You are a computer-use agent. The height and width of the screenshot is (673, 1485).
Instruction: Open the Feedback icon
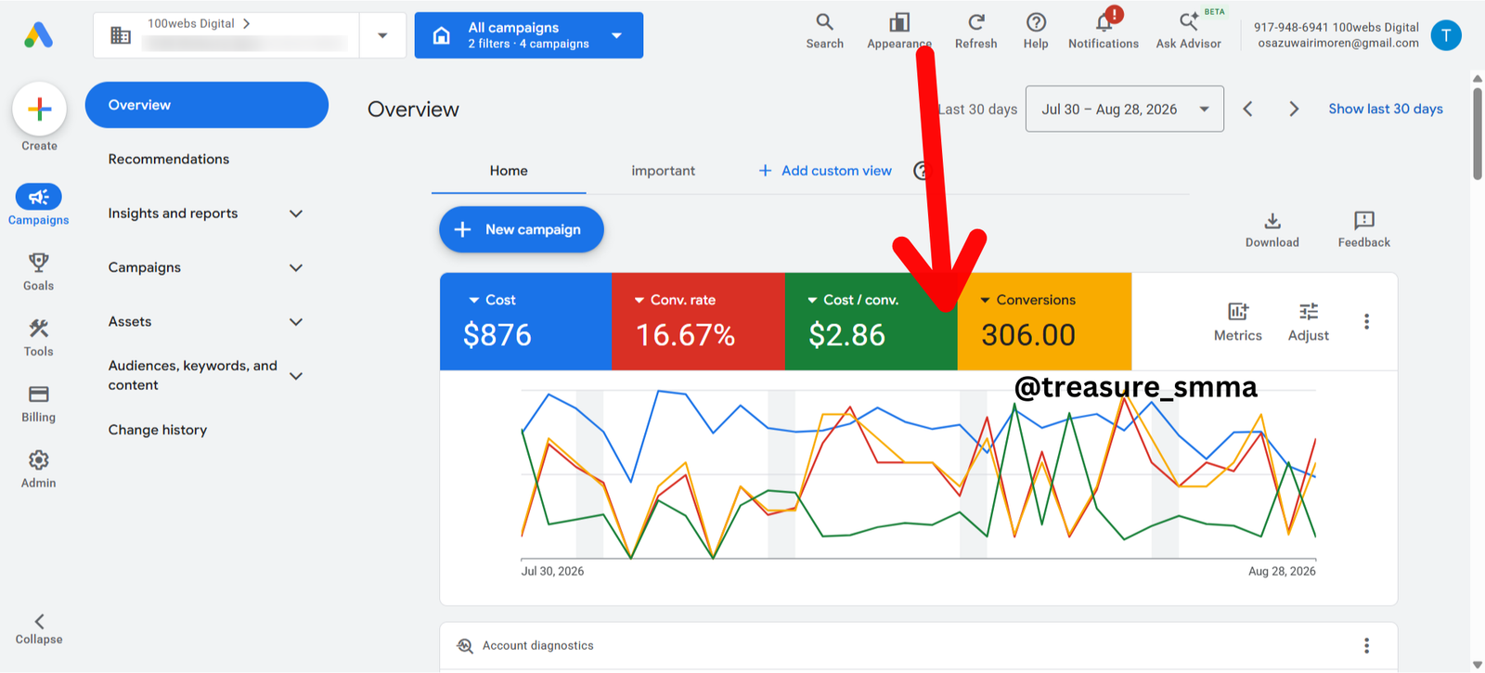pyautogui.click(x=1364, y=220)
